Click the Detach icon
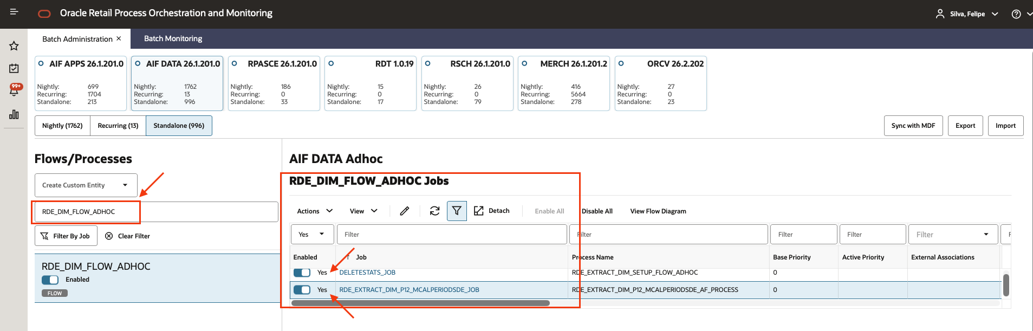This screenshot has width=1033, height=331. pyautogui.click(x=479, y=211)
